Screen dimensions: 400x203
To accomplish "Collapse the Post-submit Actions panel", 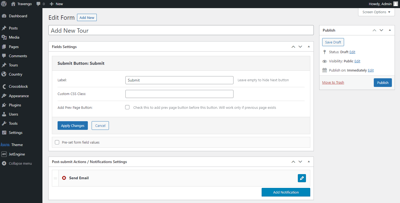I will [309, 161].
